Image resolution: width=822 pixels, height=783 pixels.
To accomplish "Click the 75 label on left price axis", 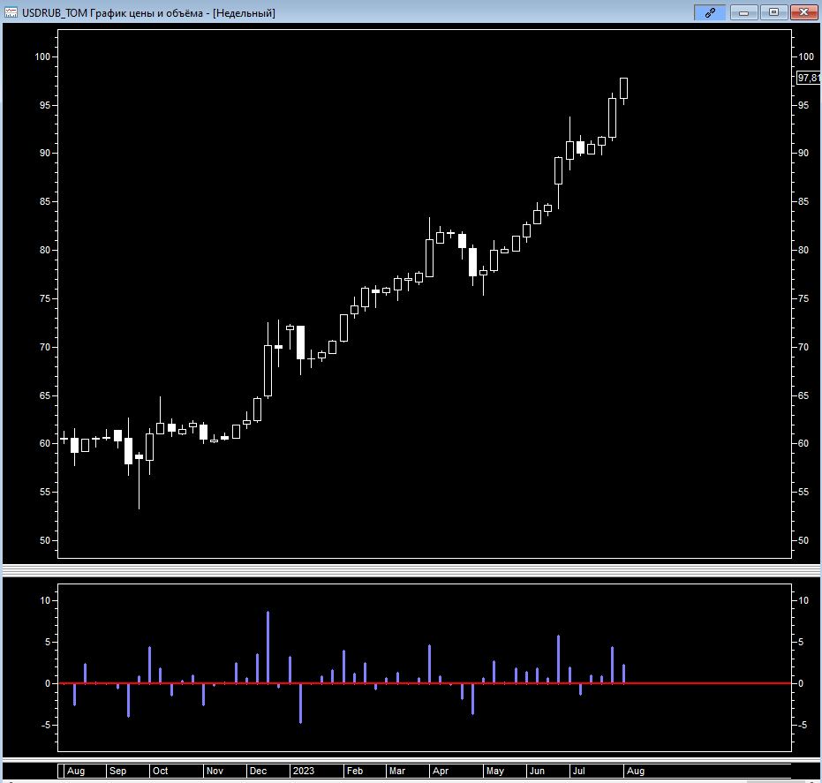I will click(x=45, y=298).
